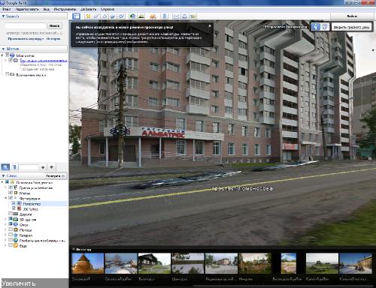Image resolution: width=376 pixels, height=288 pixels.
Task: Open the Файл menu
Action: (x=7, y=9)
